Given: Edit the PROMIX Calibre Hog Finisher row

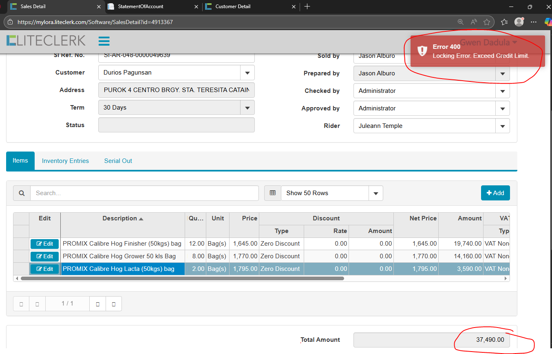Looking at the screenshot, I should tap(45, 244).
